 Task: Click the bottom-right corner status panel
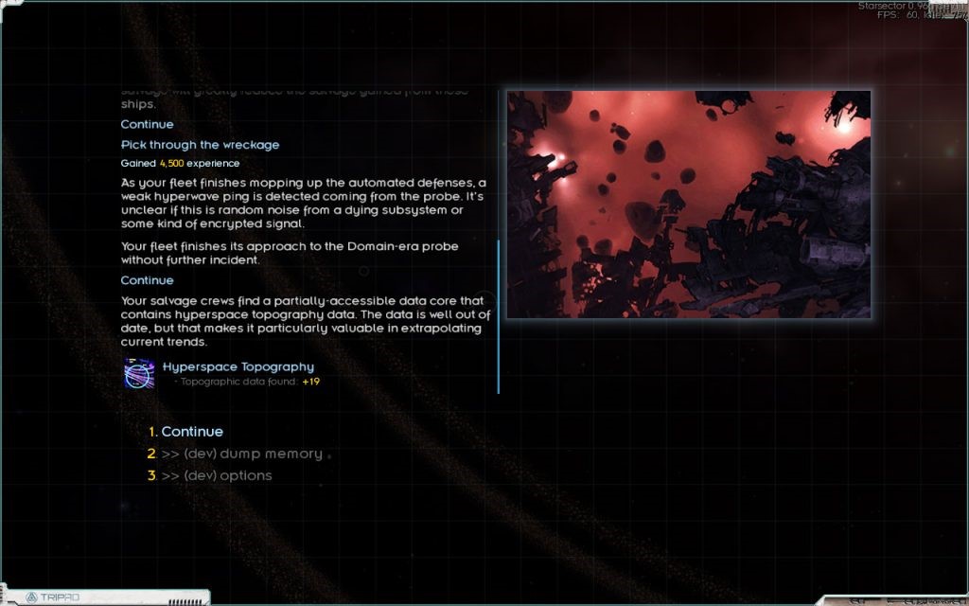click(894, 600)
